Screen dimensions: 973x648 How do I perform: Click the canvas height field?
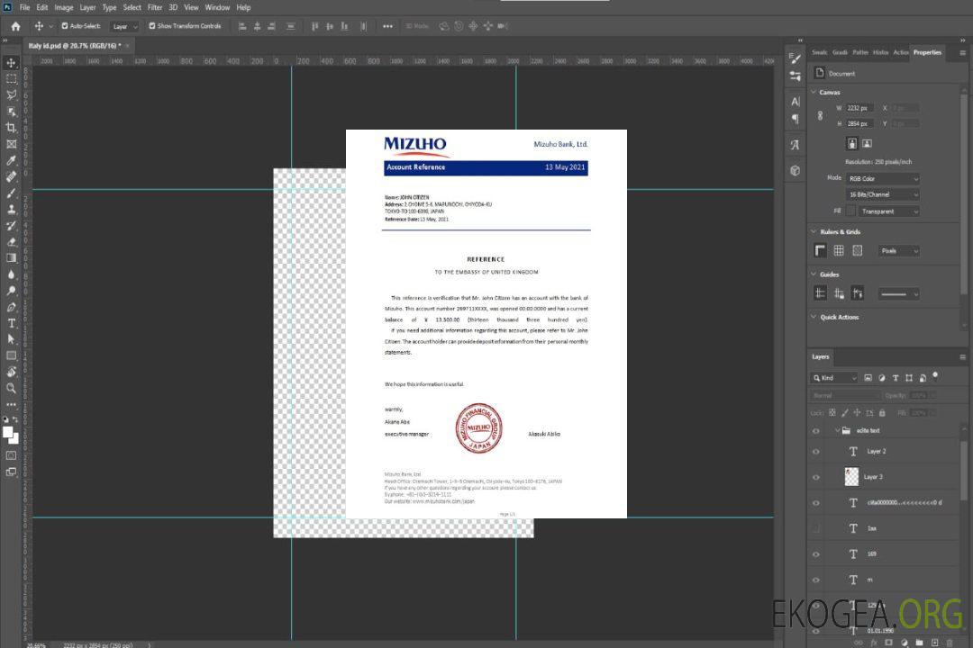(x=859, y=124)
